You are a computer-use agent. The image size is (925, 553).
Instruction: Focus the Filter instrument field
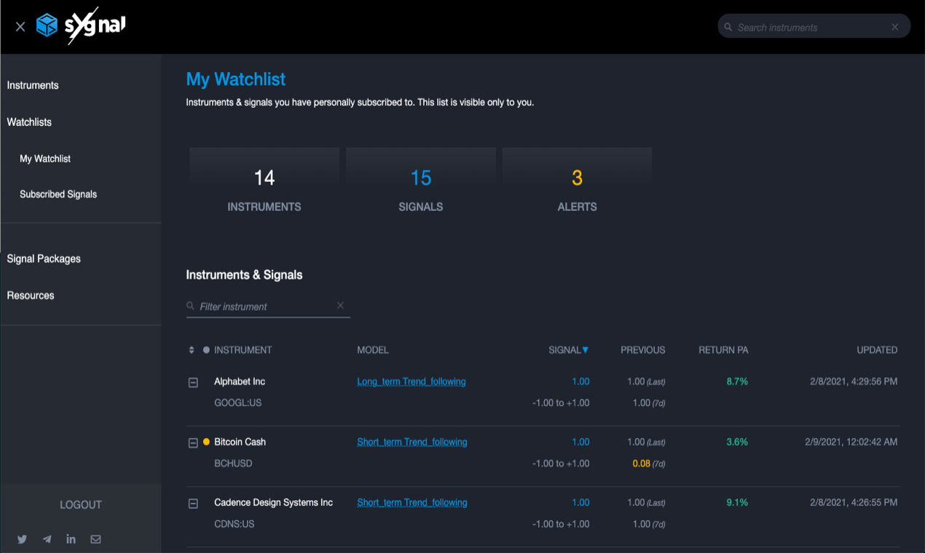tap(268, 306)
